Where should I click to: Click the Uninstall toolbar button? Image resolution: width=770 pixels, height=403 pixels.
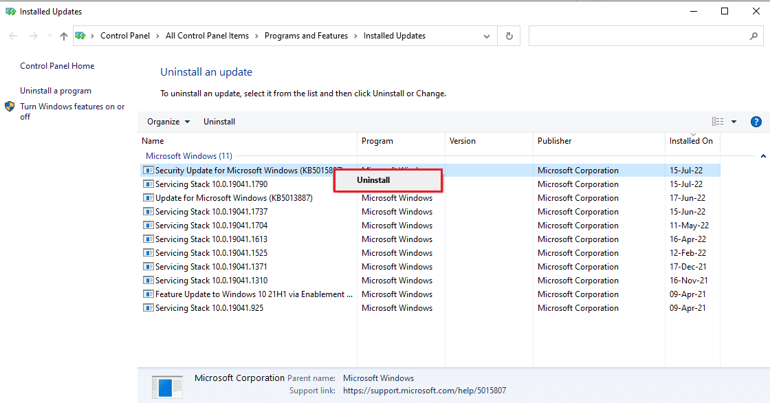click(219, 122)
